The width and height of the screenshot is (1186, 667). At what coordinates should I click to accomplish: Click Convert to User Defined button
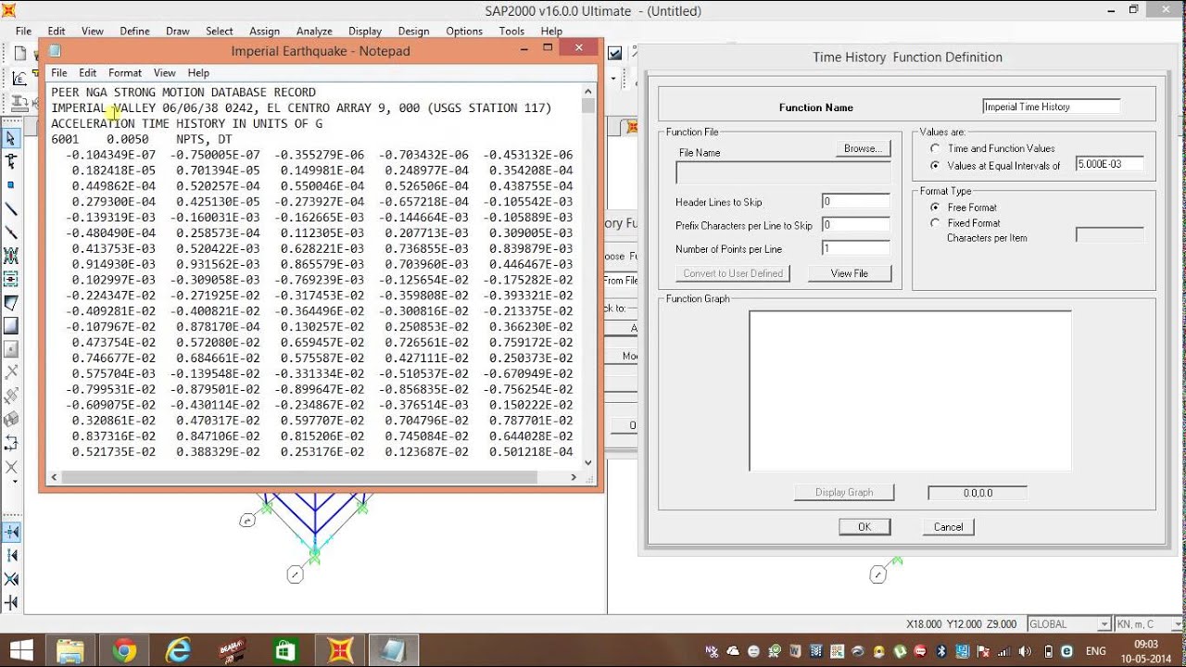(x=733, y=273)
